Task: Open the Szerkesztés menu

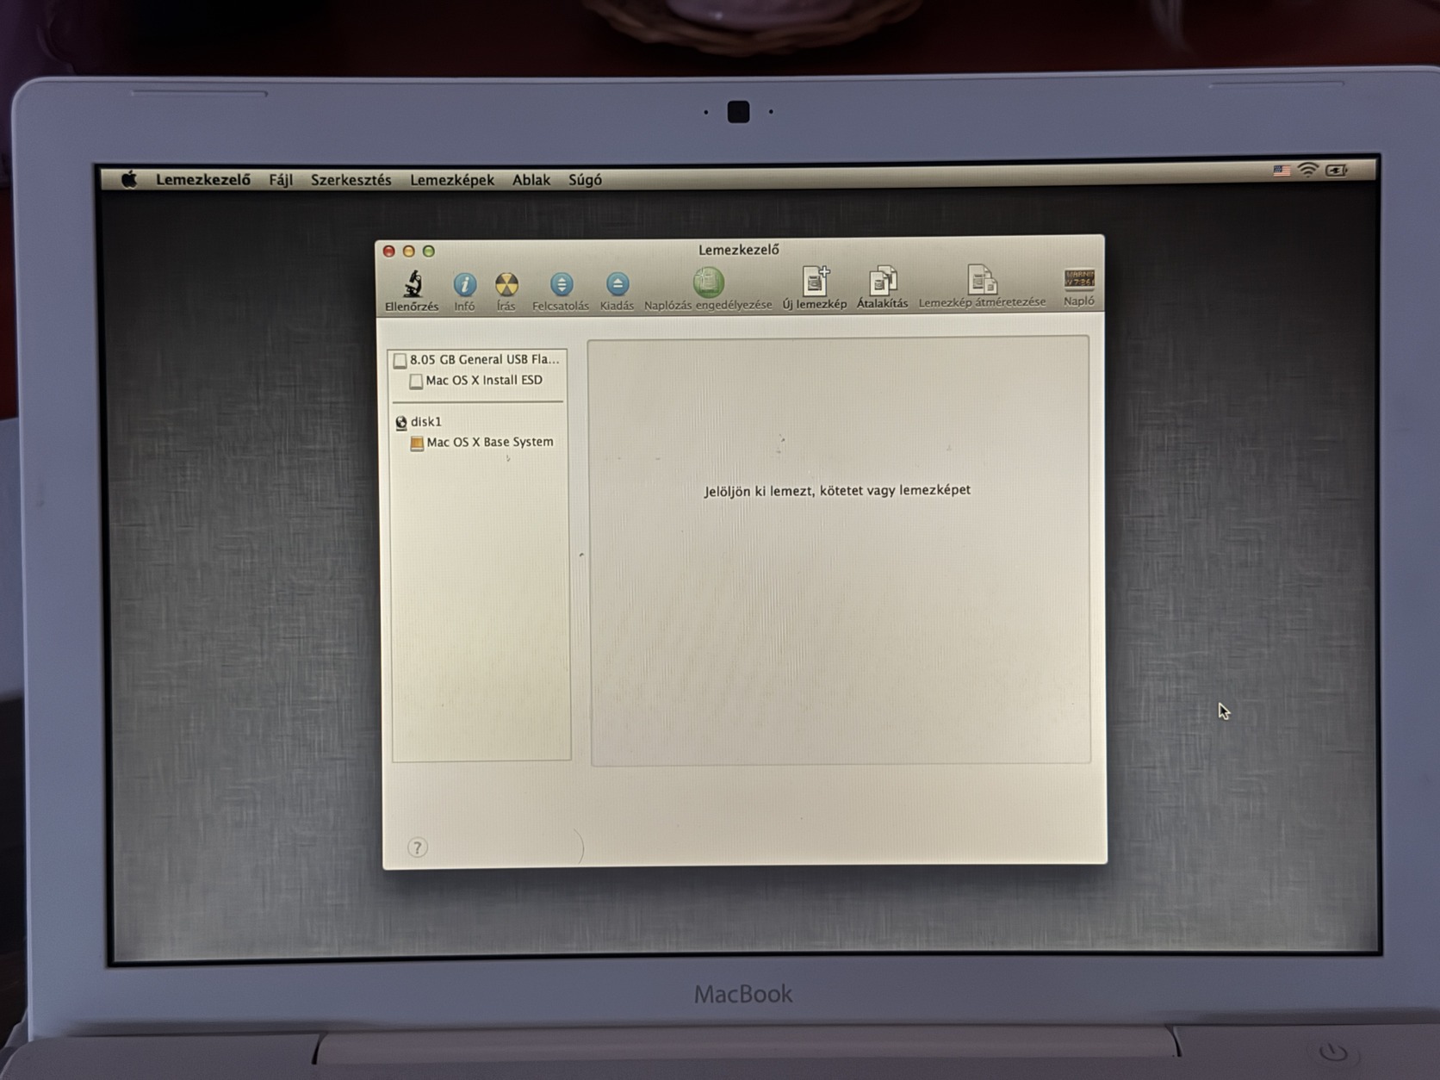Action: pyautogui.click(x=351, y=179)
